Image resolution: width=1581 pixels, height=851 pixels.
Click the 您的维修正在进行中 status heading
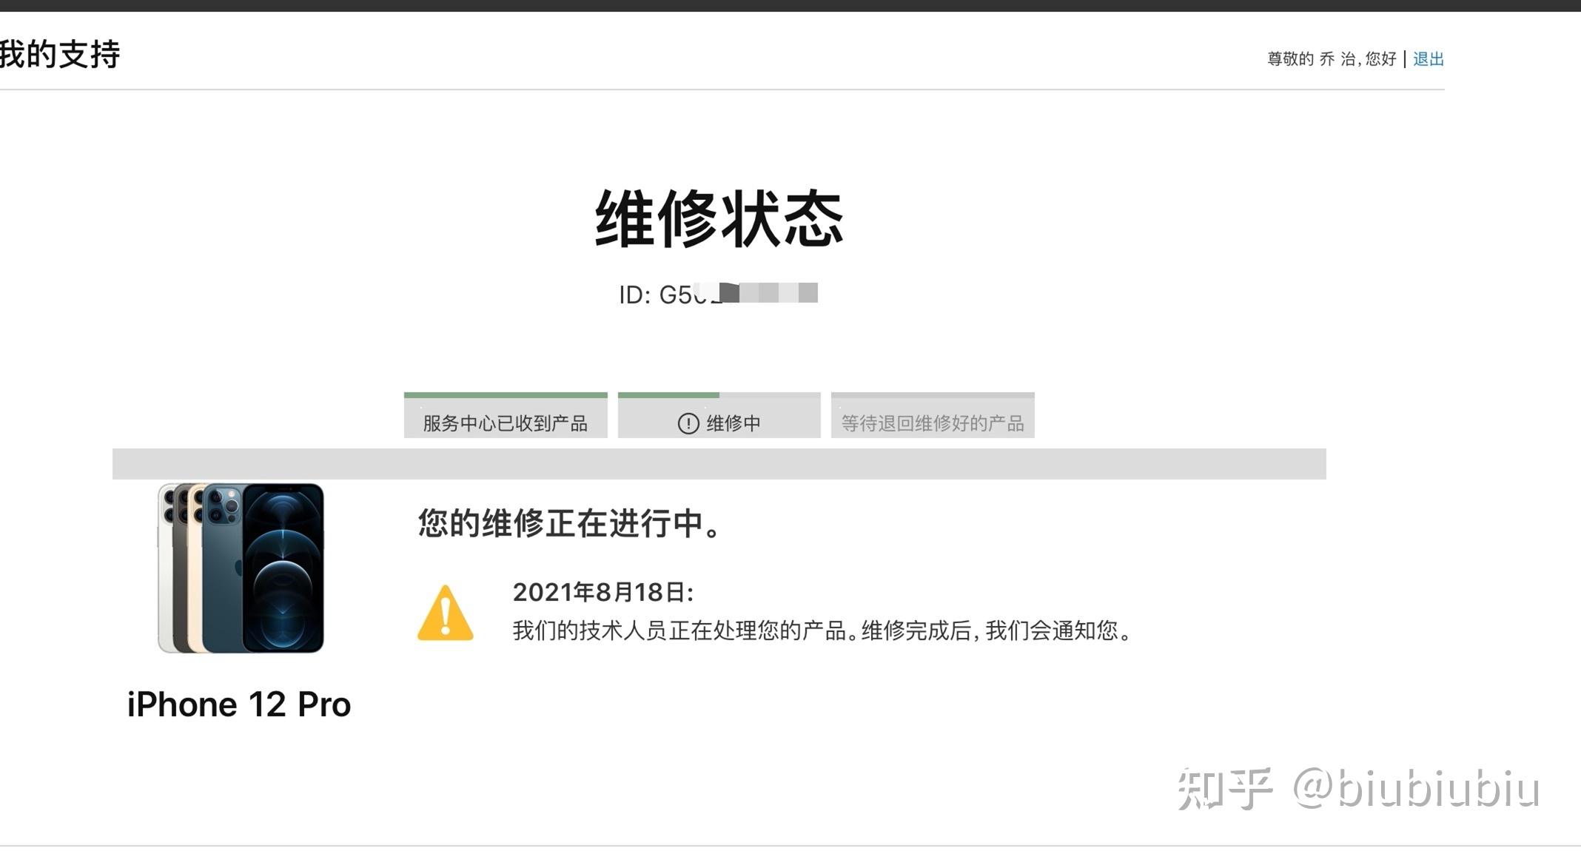pyautogui.click(x=569, y=523)
